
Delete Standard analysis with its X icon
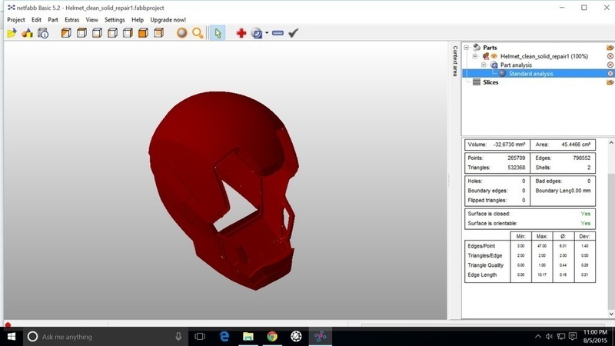click(x=610, y=73)
